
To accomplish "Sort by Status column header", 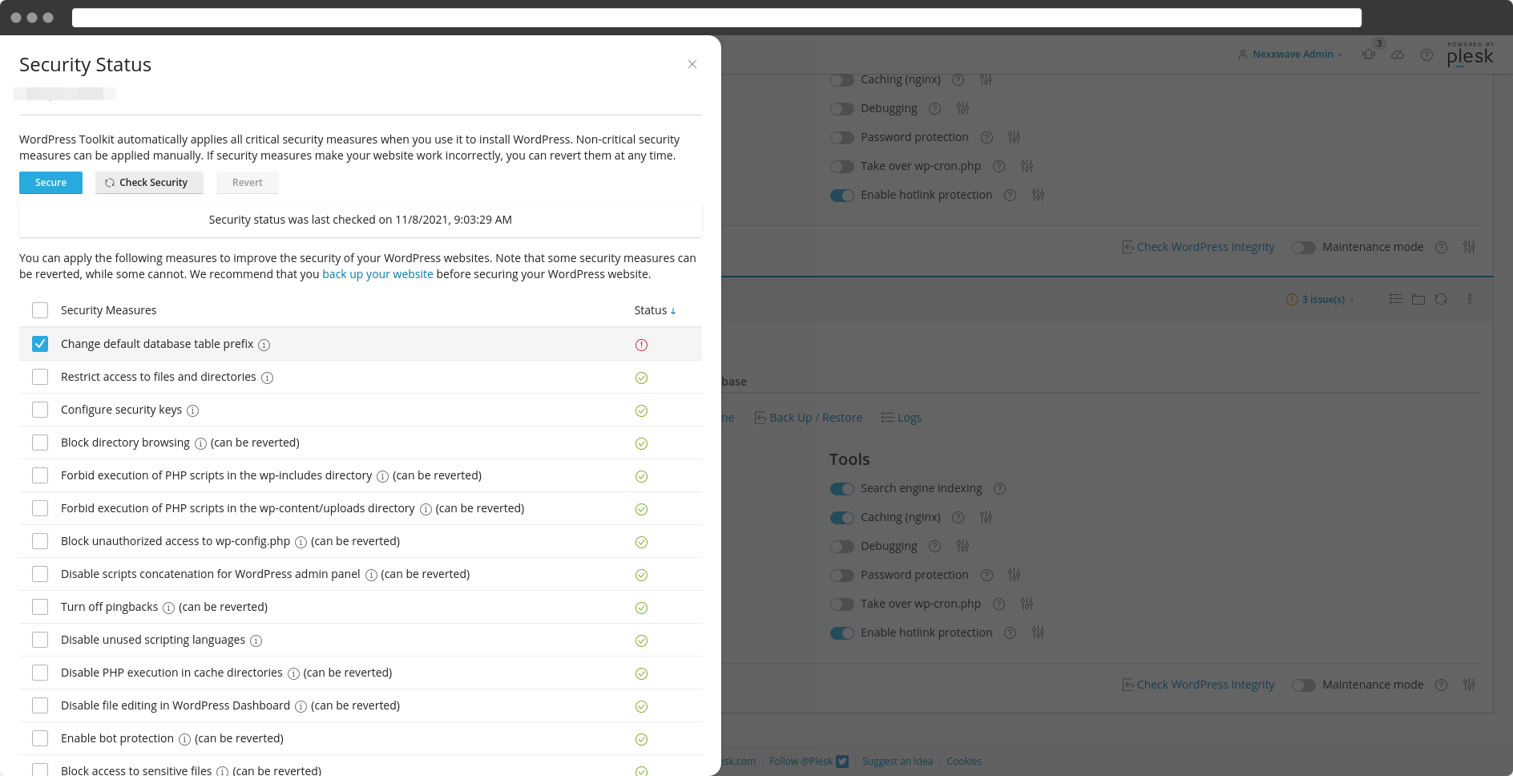I will coord(655,310).
